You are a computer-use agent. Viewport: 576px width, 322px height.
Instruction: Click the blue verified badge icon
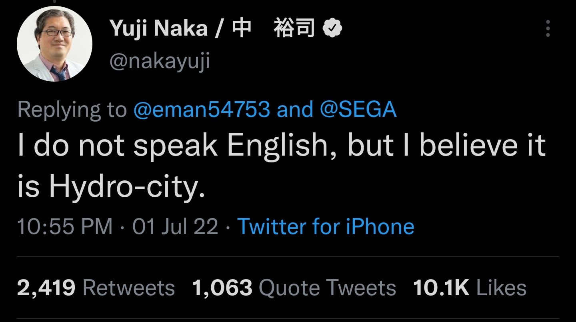[x=332, y=28]
